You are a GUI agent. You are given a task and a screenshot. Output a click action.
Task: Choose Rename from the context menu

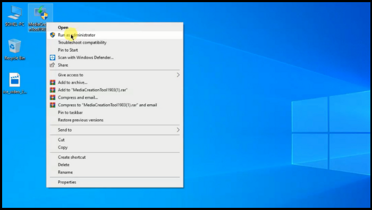(115, 172)
